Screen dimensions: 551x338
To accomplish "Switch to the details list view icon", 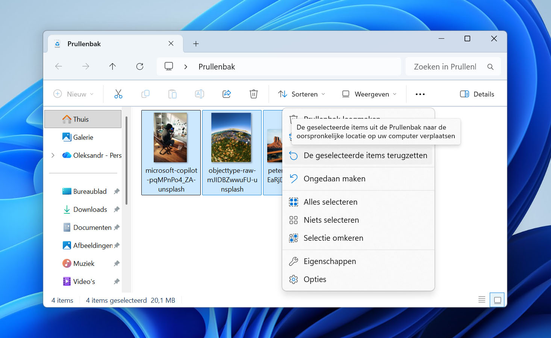I will point(482,300).
